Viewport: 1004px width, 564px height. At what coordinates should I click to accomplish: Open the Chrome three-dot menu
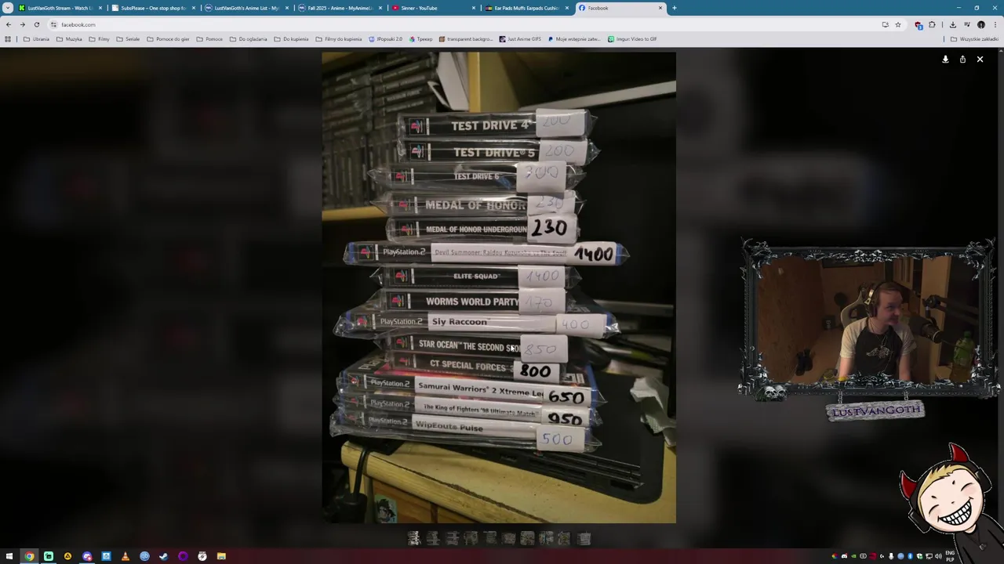point(995,24)
